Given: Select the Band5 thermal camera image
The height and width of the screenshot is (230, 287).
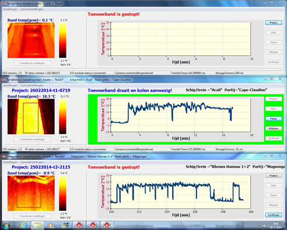Looking at the screenshot, I should point(31,40).
